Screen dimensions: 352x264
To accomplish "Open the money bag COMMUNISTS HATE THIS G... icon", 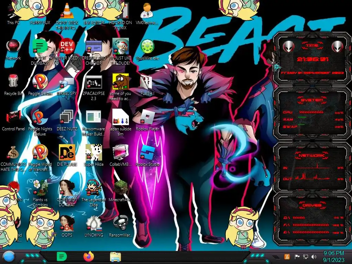I will tap(13, 158).
